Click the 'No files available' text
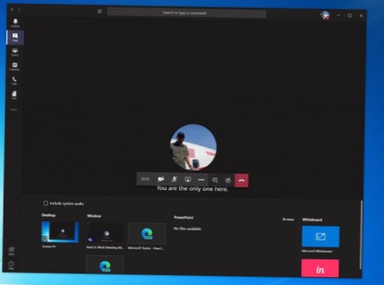The image size is (384, 285). coord(188,229)
